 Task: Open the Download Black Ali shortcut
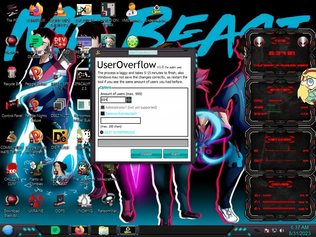tap(12, 206)
